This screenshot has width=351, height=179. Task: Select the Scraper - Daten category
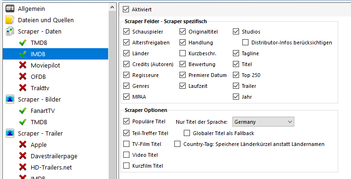tap(40, 31)
